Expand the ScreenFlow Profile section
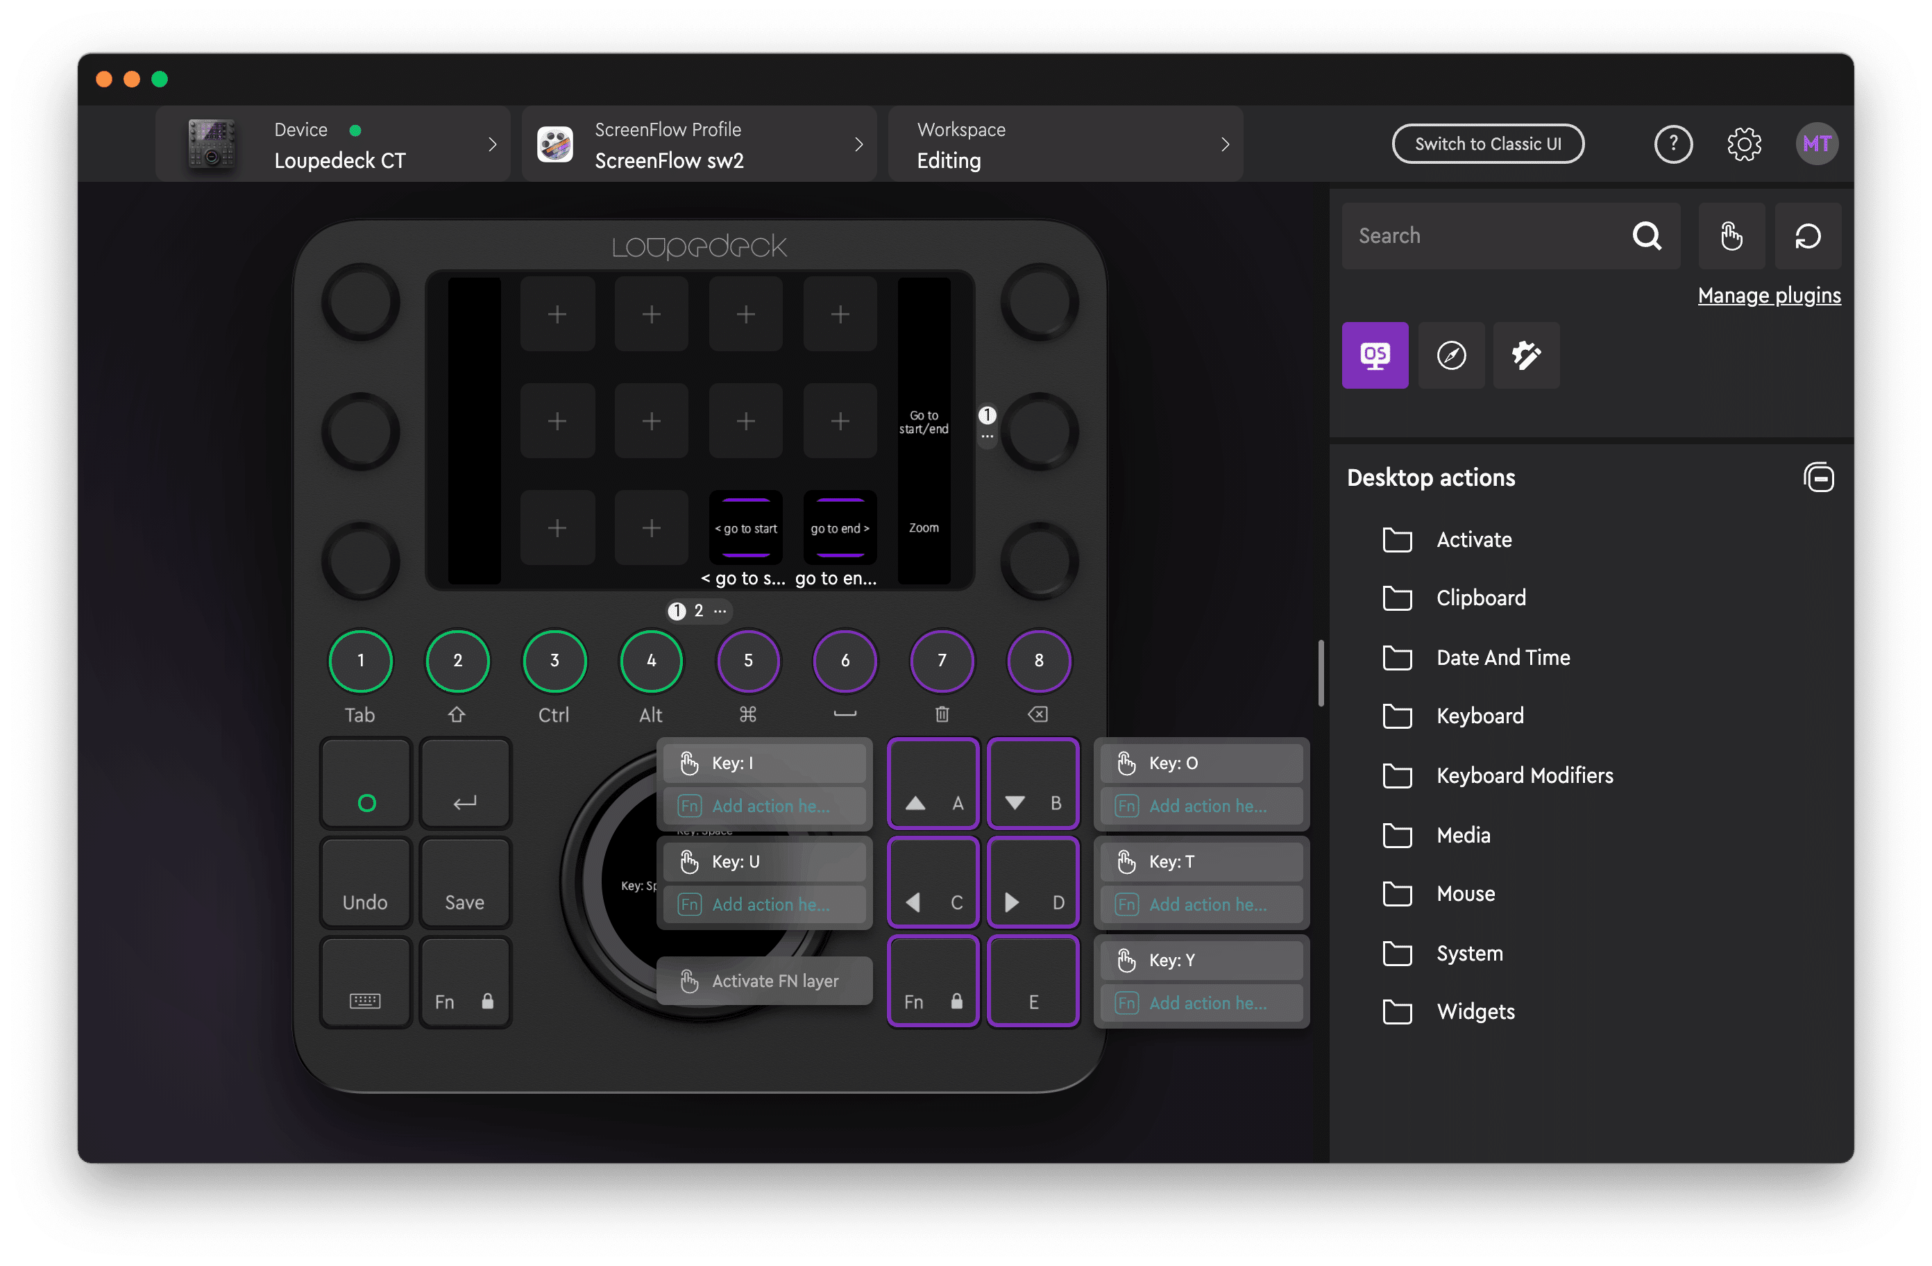The height and width of the screenshot is (1266, 1932). [x=859, y=144]
